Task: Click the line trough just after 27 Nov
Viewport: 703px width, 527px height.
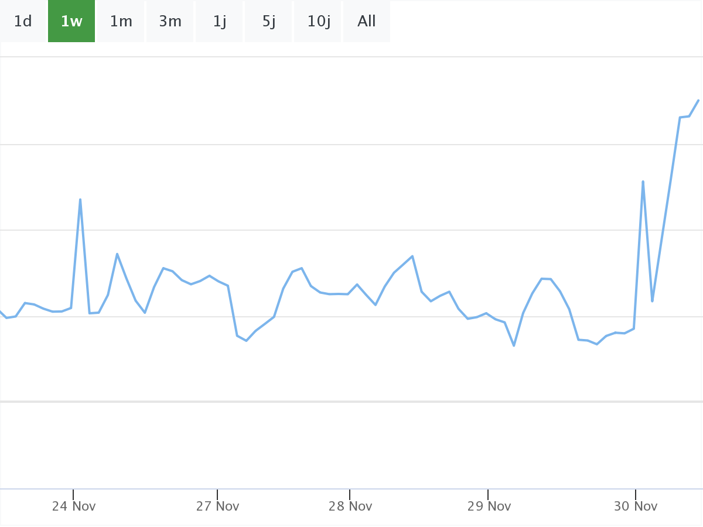Action: point(246,341)
